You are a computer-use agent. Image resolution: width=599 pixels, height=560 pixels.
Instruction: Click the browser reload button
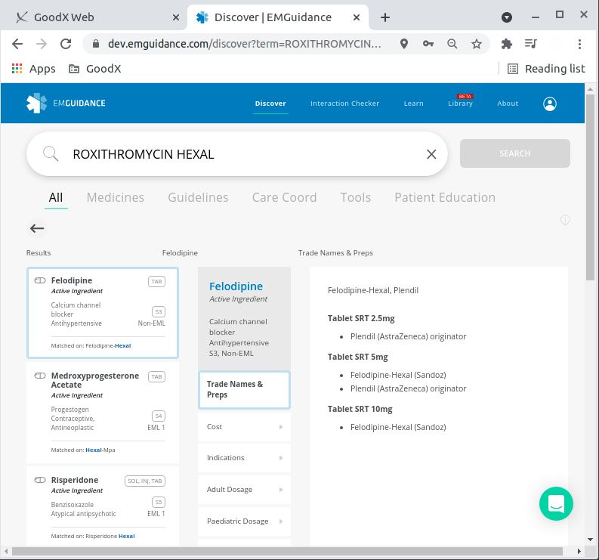66,44
